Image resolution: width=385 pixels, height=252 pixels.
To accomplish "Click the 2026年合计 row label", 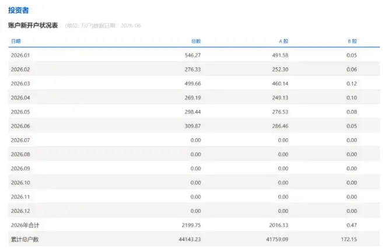I will pyautogui.click(x=25, y=225).
